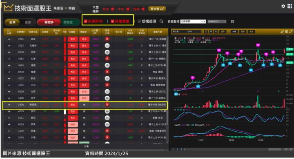Click the red 高 circle in row 2365
The height and width of the screenshot is (159, 294).
[107, 39]
